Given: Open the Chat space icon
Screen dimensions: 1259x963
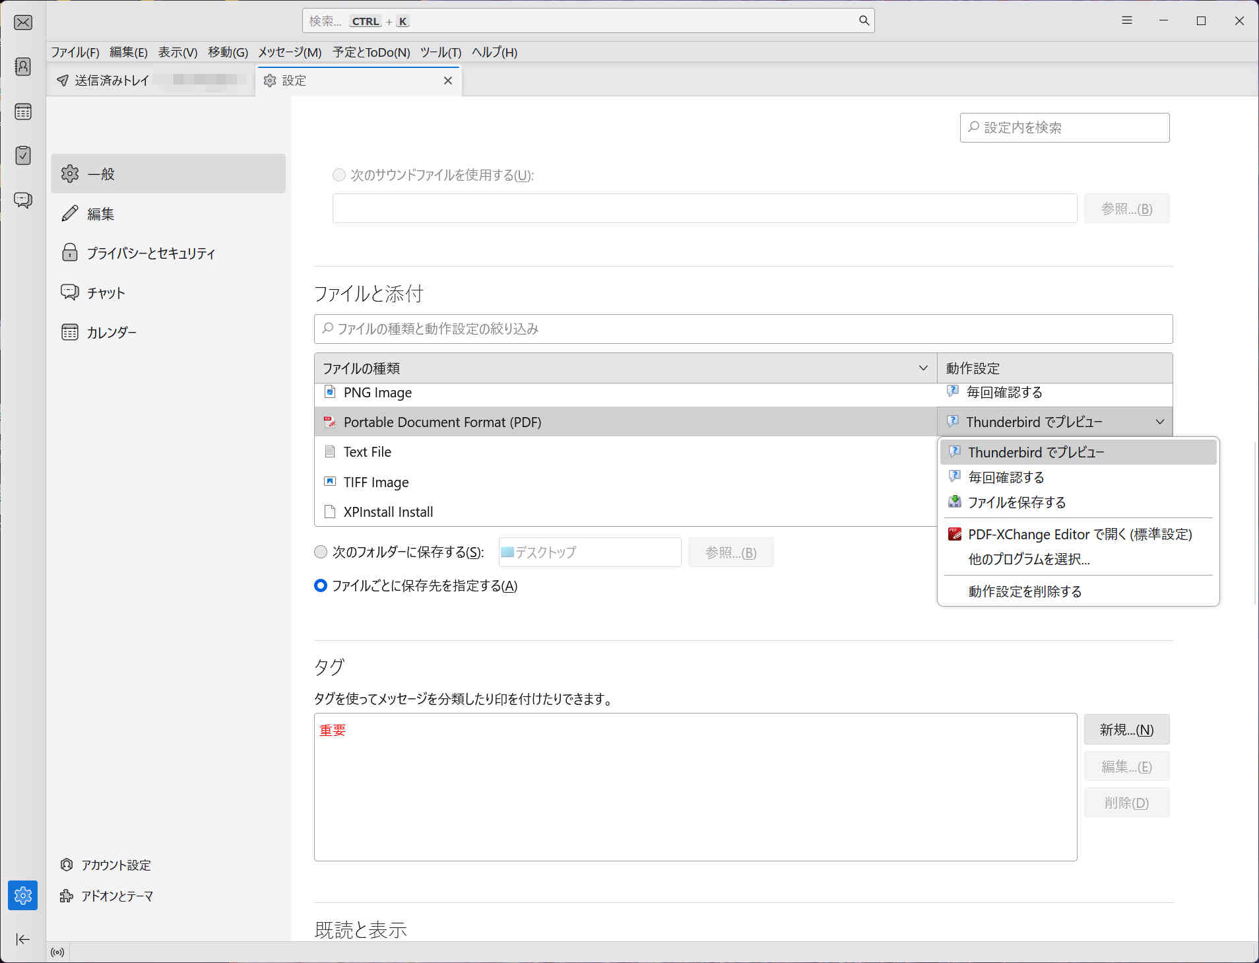Looking at the screenshot, I should pos(23,200).
